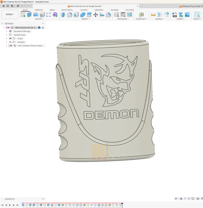Toggle visibility of root Mini Coleman component
Image resolution: width=203 pixels, height=208 pixels.
(x=8, y=28)
